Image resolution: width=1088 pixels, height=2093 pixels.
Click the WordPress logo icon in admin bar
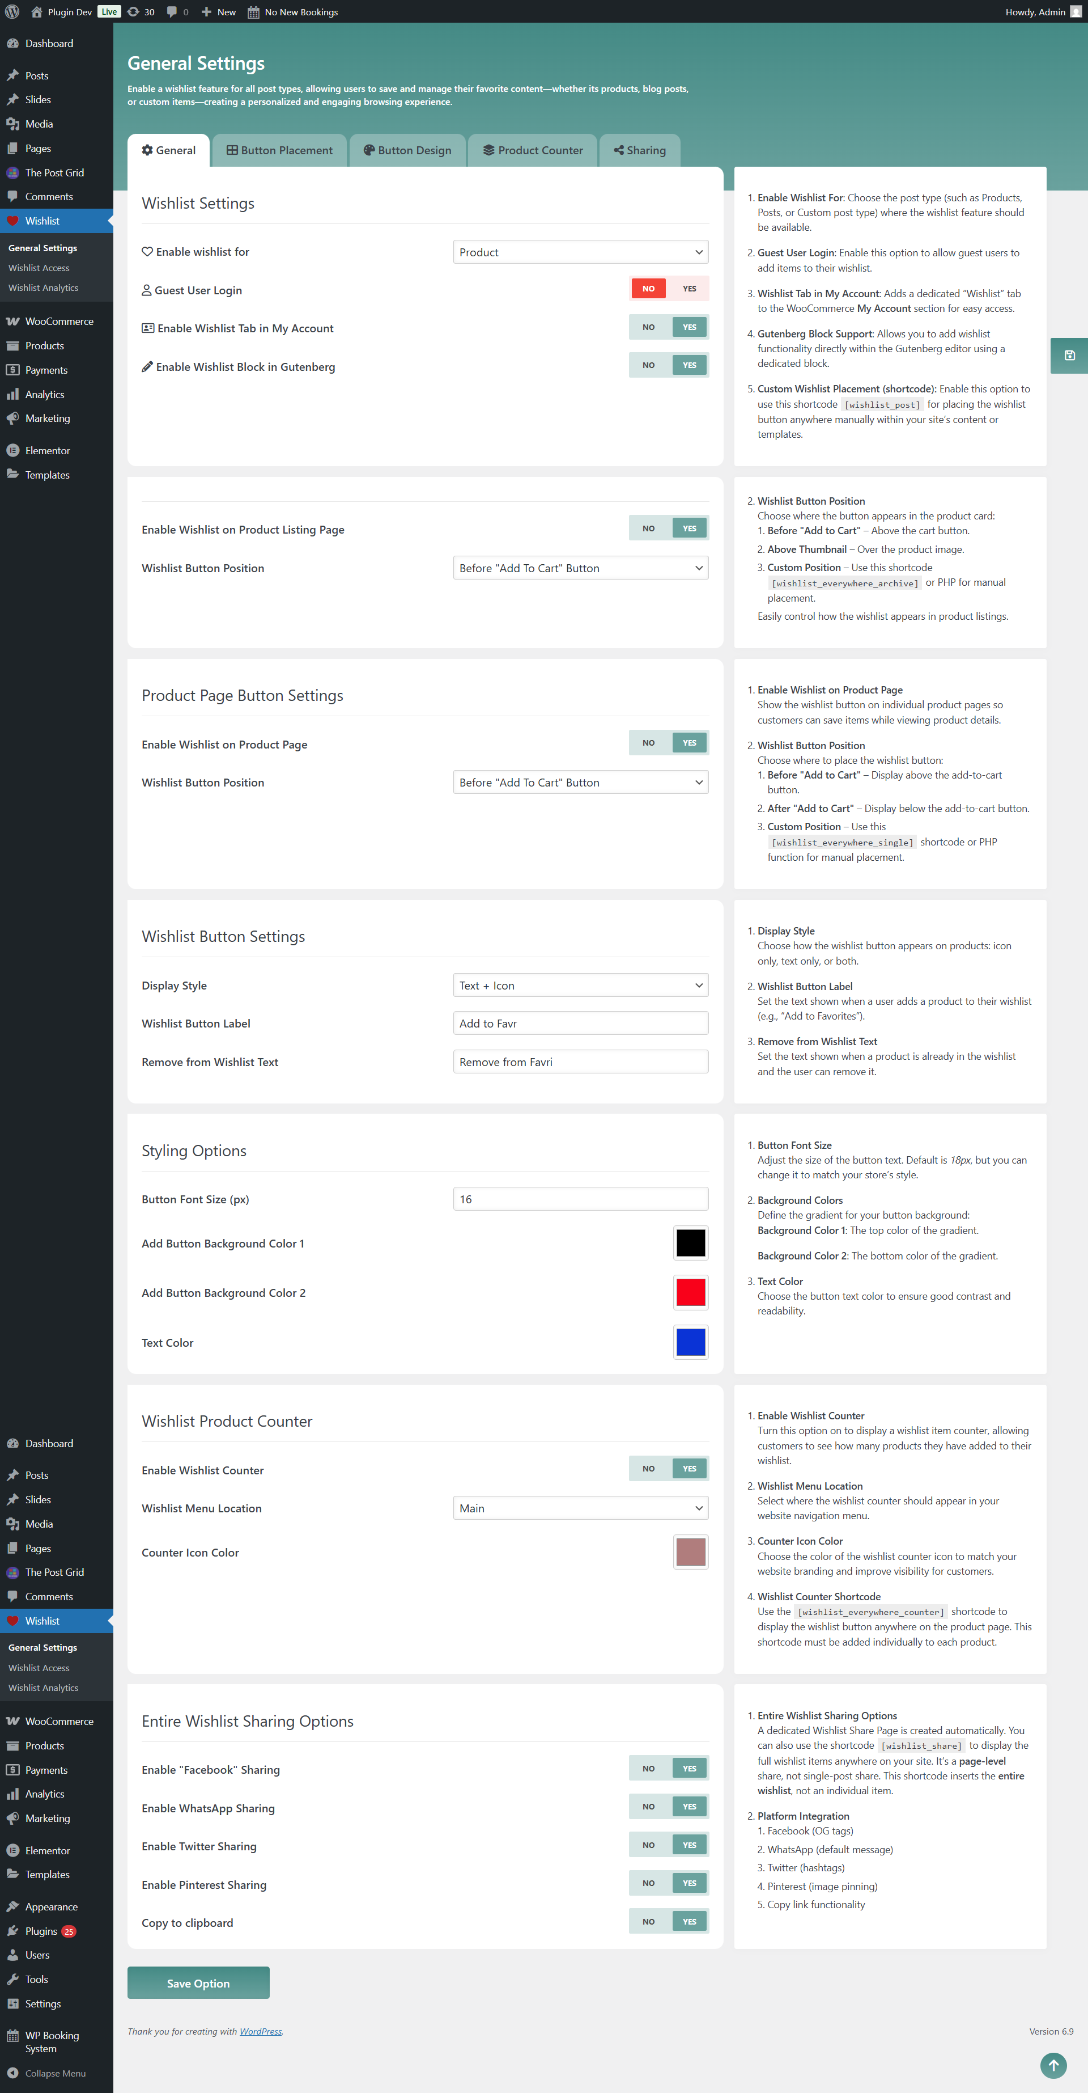tap(12, 11)
